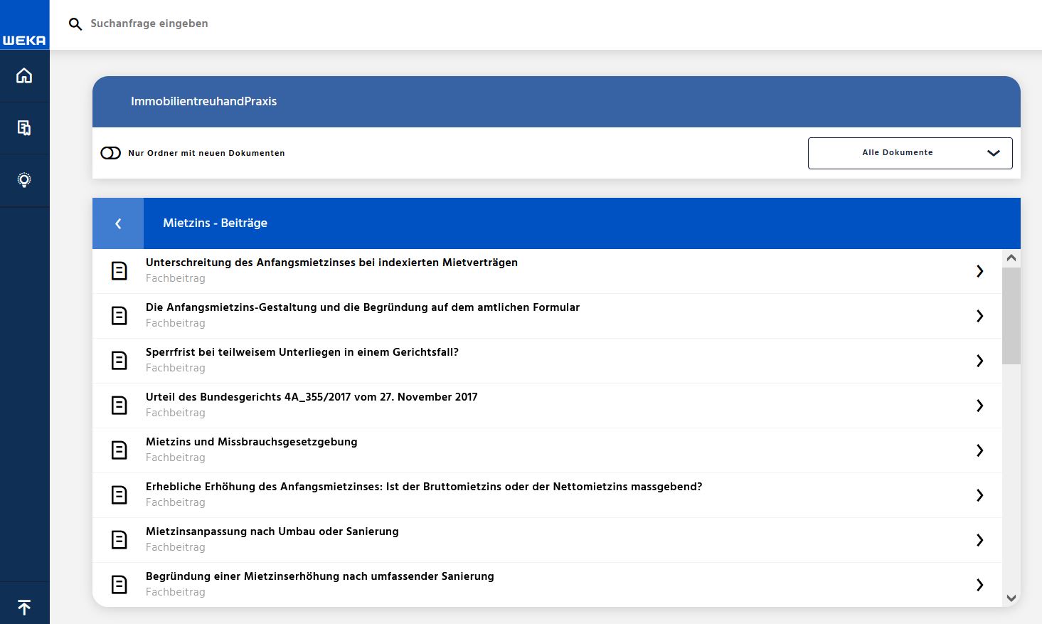Click the back arrow beside Mietzins - Beiträge
Image resolution: width=1042 pixels, height=624 pixels.
pyautogui.click(x=118, y=223)
